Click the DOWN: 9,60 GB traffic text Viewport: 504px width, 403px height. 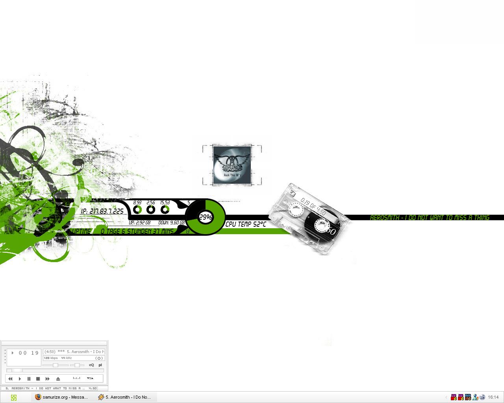171,223
